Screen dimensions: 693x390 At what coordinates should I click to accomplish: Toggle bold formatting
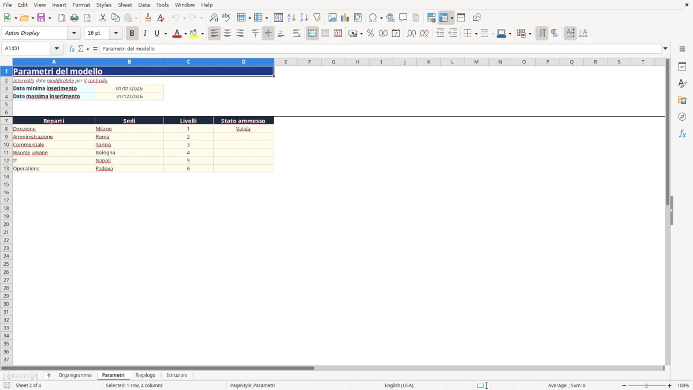point(132,34)
